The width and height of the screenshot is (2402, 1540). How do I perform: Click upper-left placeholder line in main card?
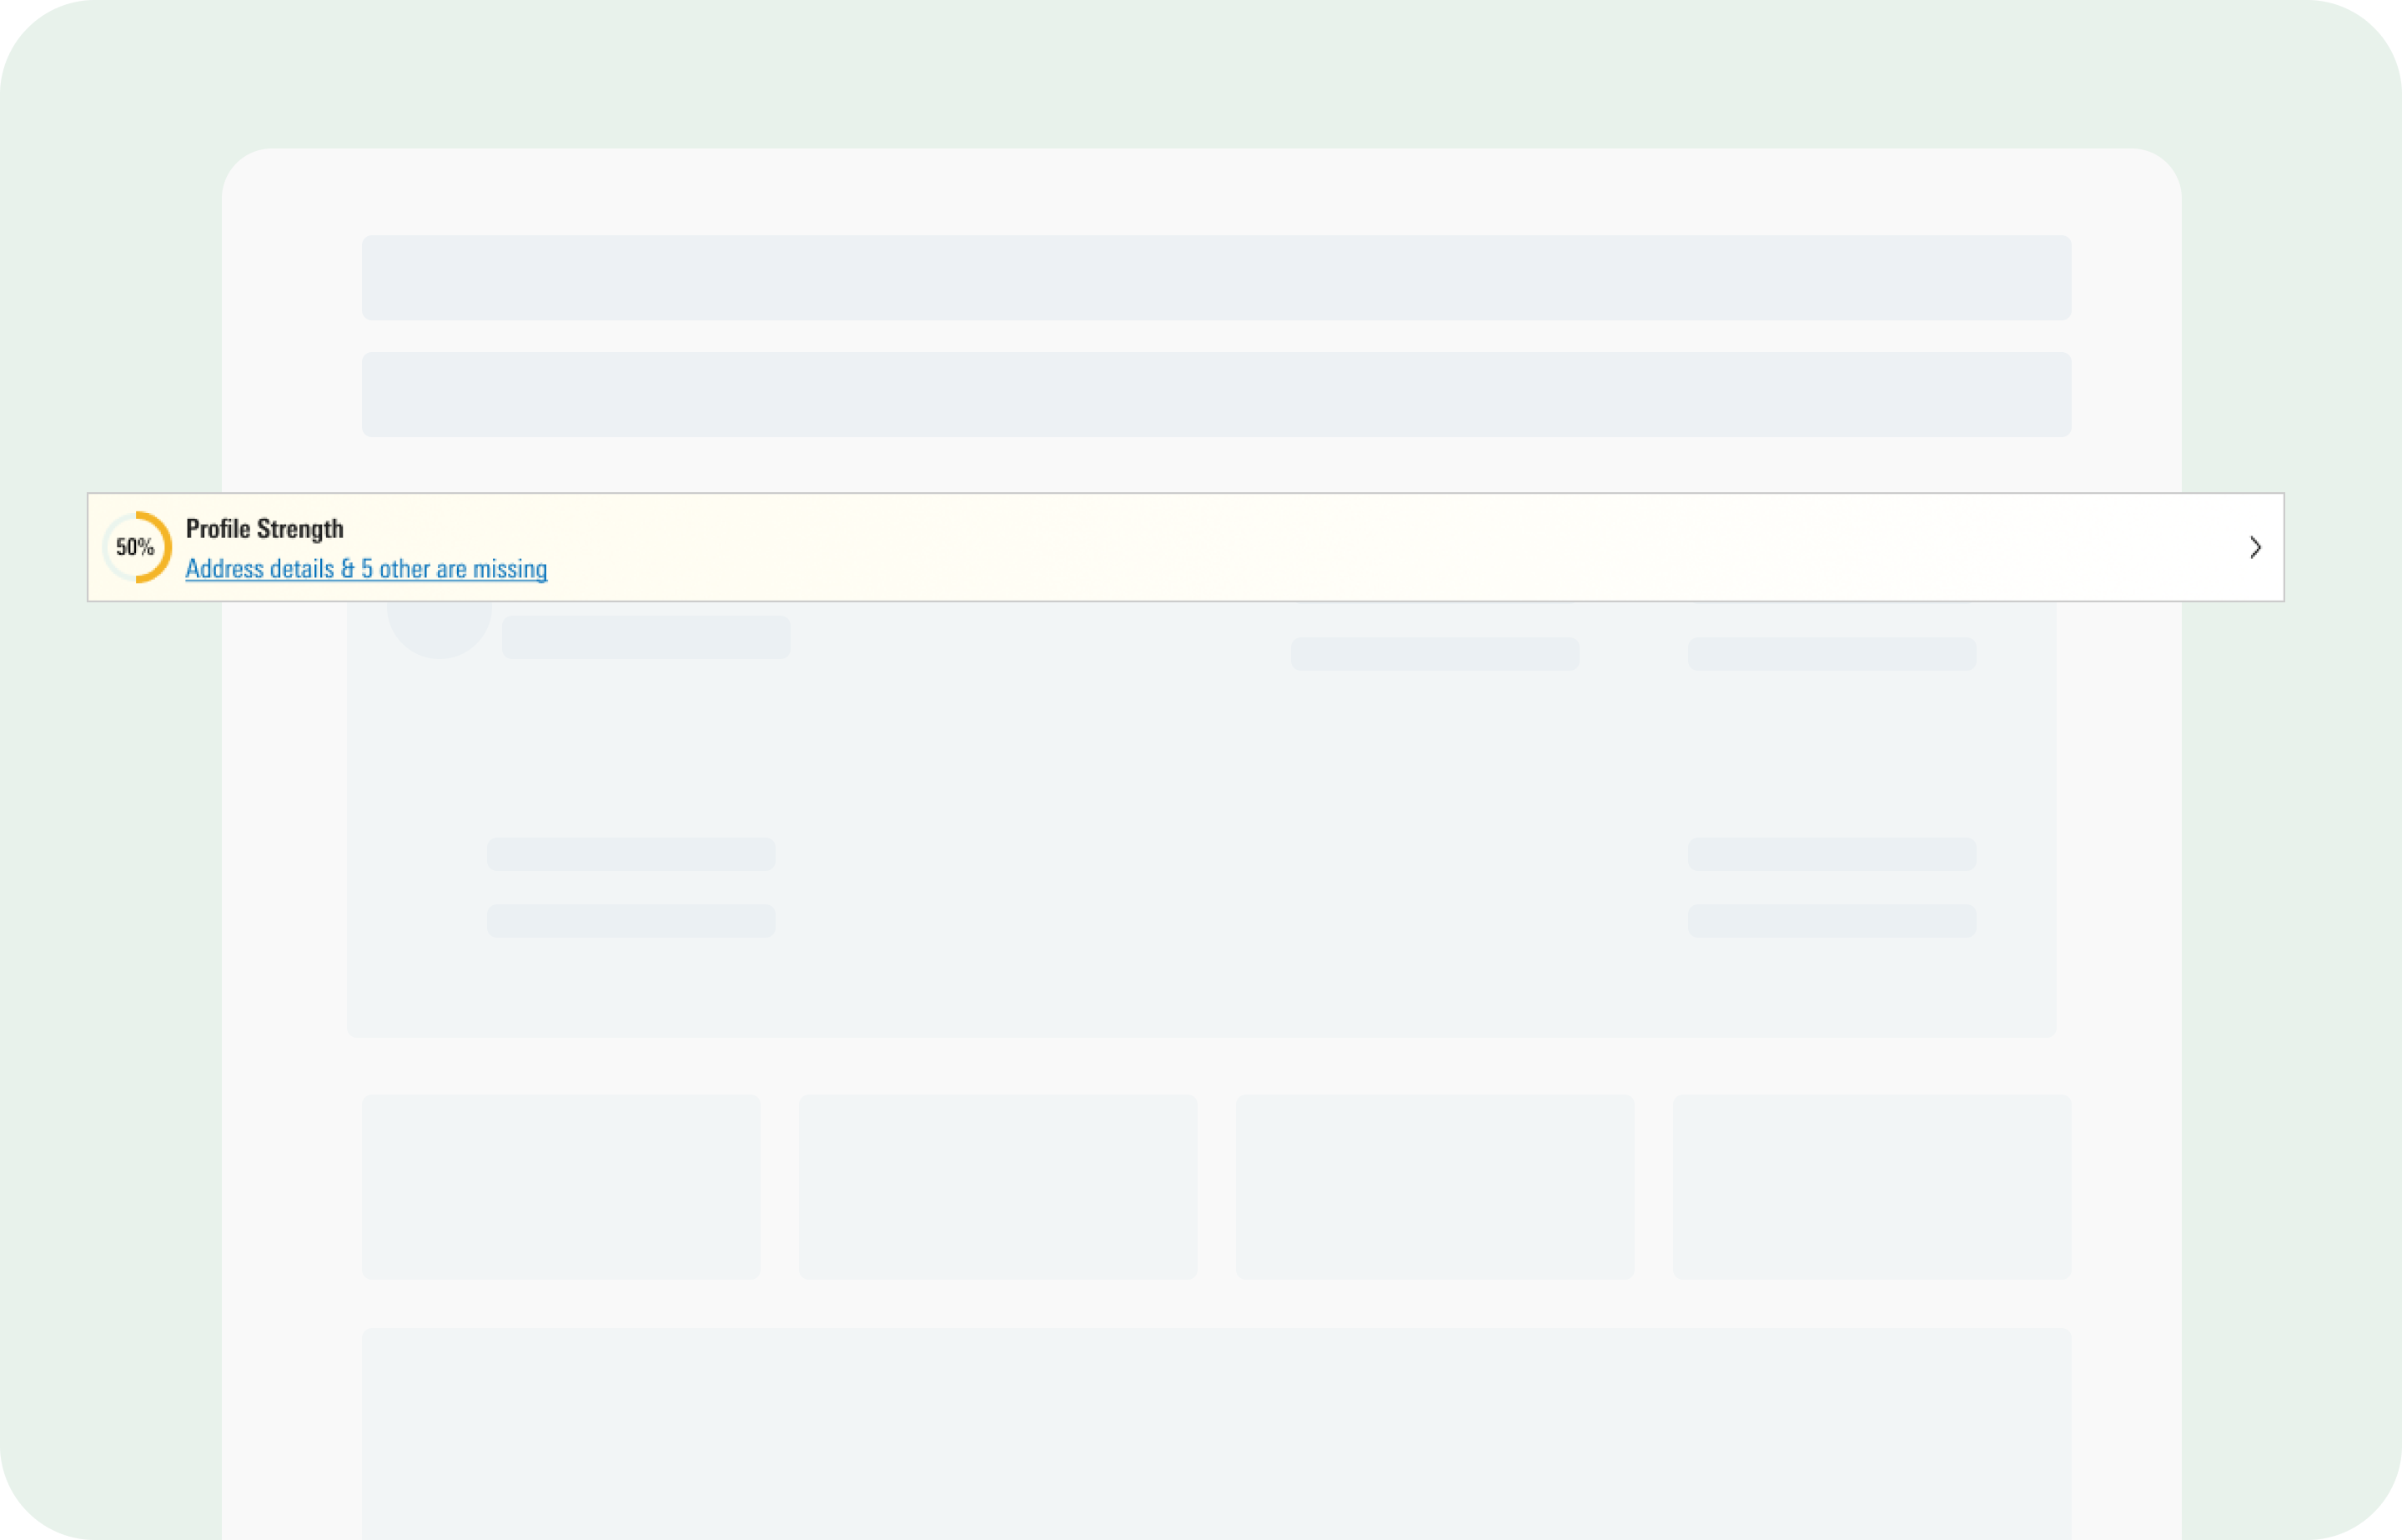coord(631,854)
